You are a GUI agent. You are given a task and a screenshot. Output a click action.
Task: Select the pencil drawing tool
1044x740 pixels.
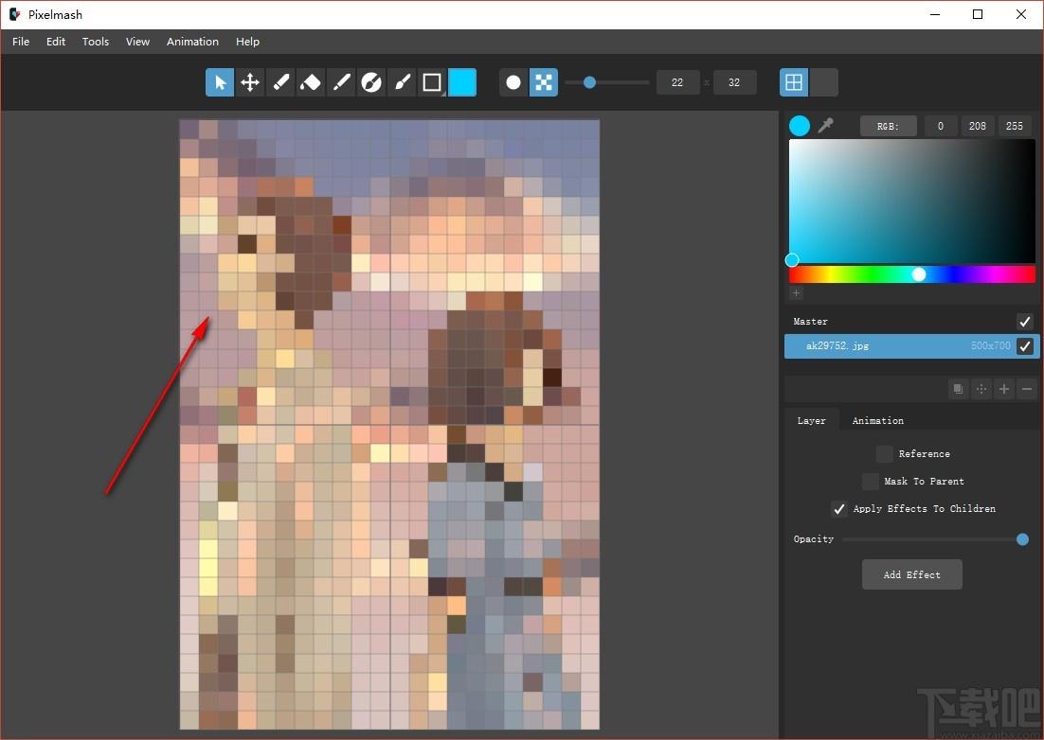click(280, 82)
